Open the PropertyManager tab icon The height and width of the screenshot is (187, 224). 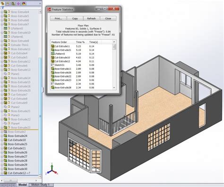8,3
